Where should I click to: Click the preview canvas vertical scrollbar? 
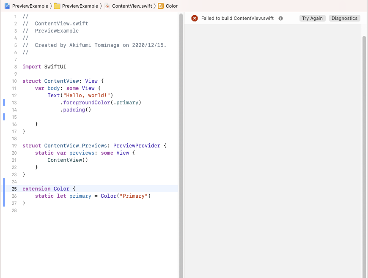click(x=364, y=157)
